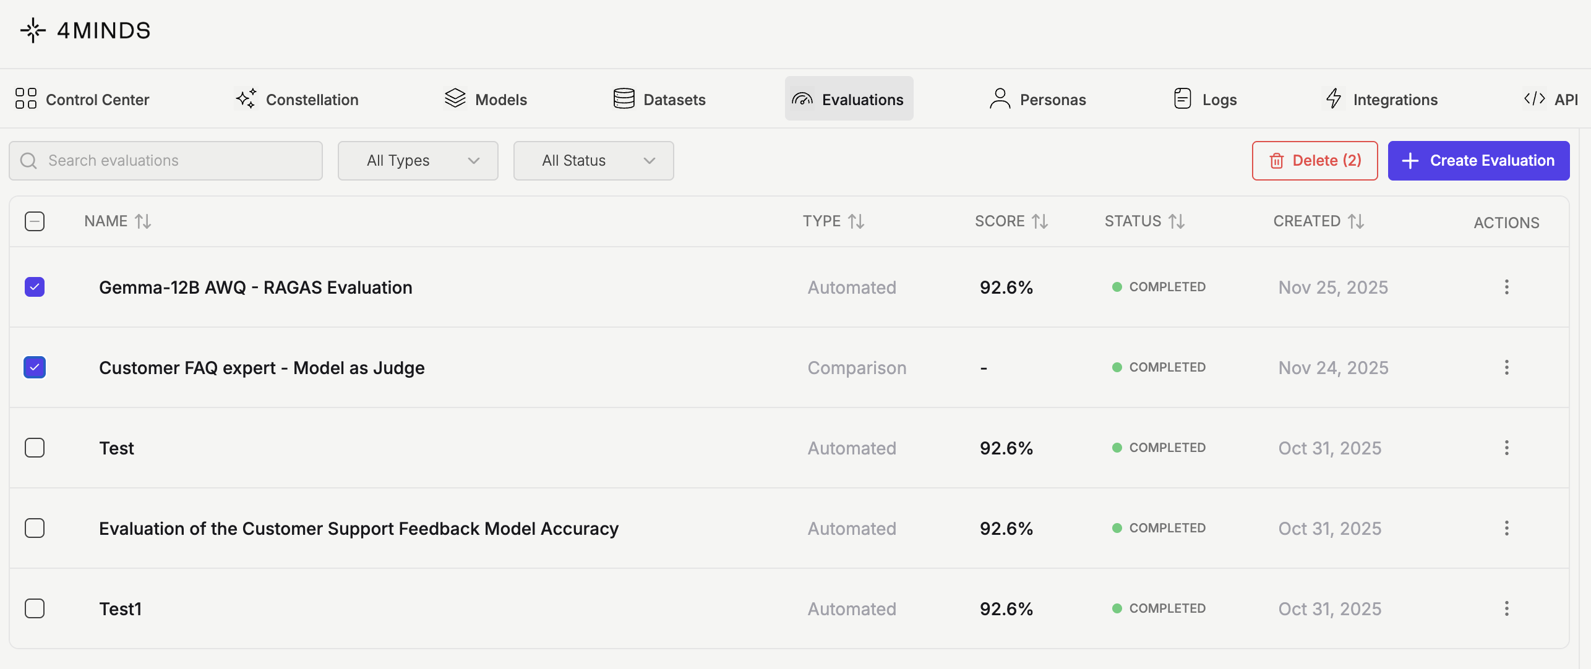The width and height of the screenshot is (1591, 669).
Task: Sort by Status column arrows
Action: click(x=1177, y=221)
